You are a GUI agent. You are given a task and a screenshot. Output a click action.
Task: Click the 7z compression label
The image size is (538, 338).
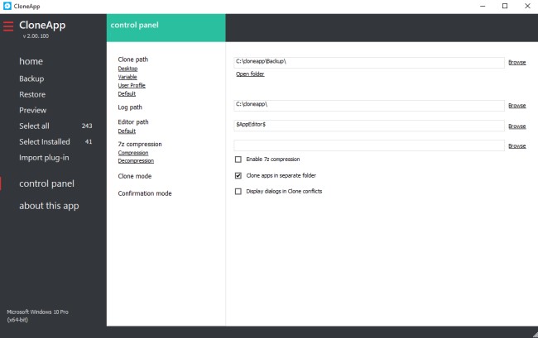[x=140, y=144]
